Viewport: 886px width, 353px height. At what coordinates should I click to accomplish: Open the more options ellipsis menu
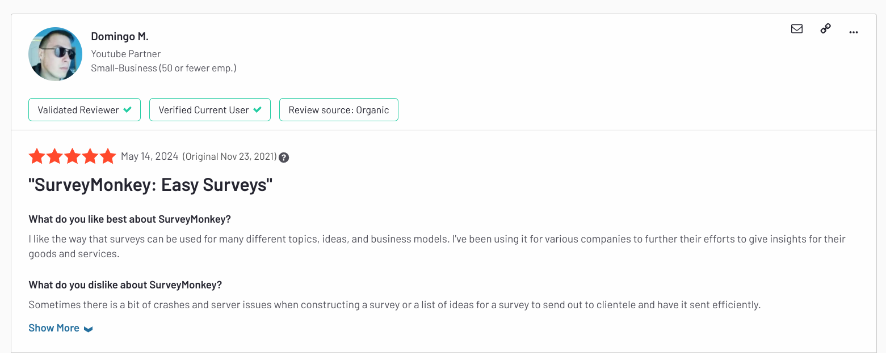[x=854, y=32]
